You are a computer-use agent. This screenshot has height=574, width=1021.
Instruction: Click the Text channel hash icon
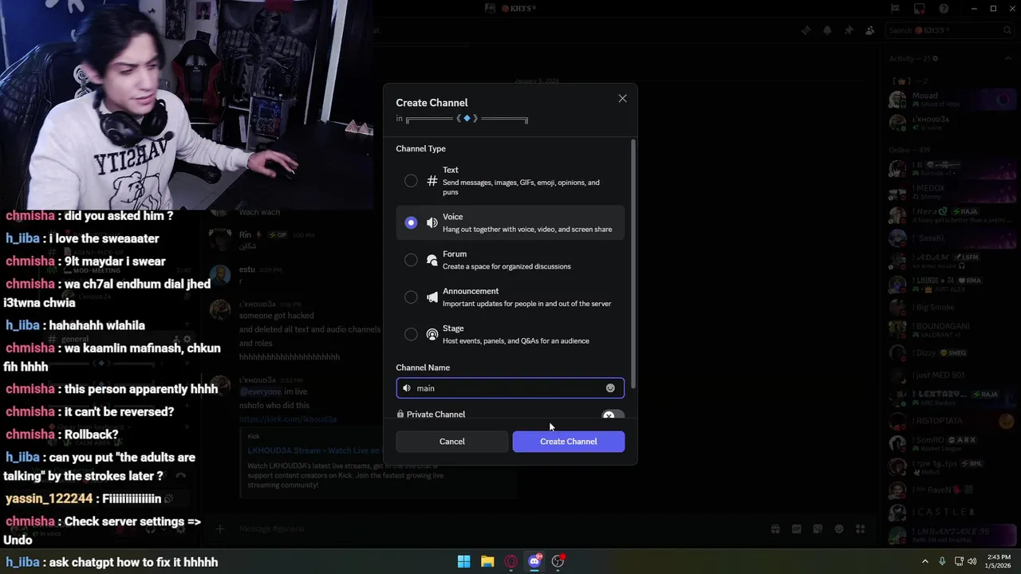click(432, 181)
